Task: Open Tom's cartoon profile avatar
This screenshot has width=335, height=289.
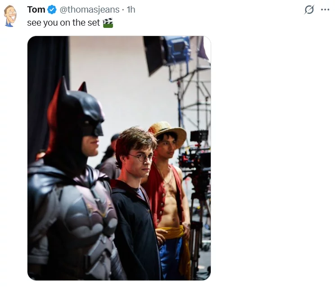Action: pyautogui.click(x=10, y=16)
